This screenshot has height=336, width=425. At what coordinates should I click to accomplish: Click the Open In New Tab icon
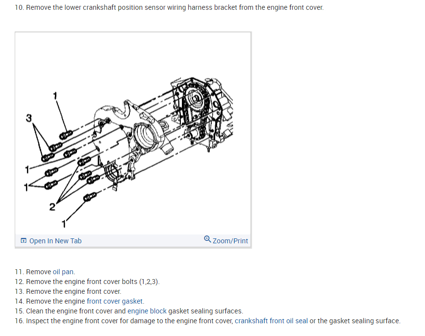pos(24,240)
